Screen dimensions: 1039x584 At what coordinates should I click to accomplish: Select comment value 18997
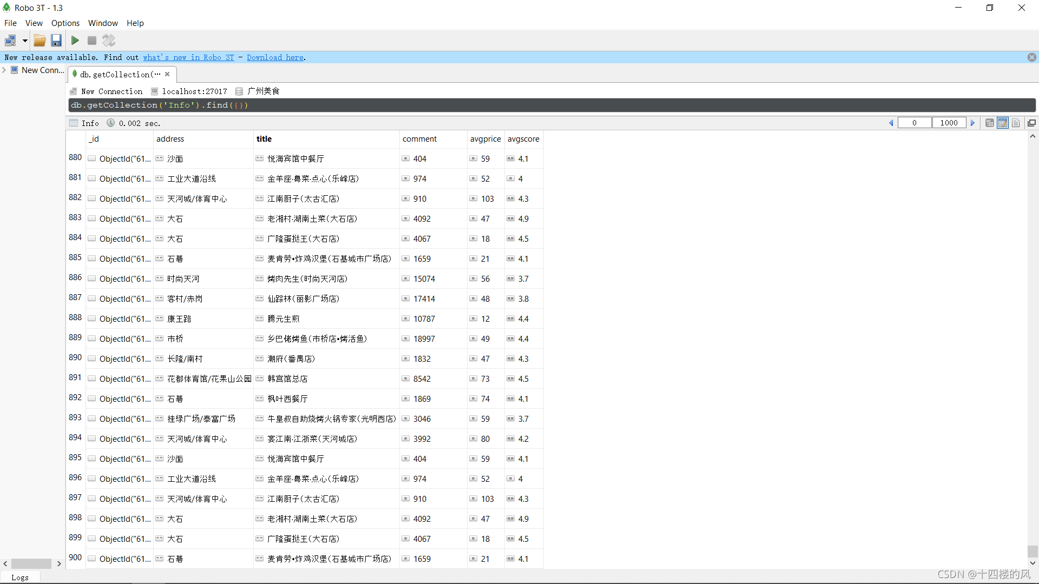pyautogui.click(x=424, y=339)
